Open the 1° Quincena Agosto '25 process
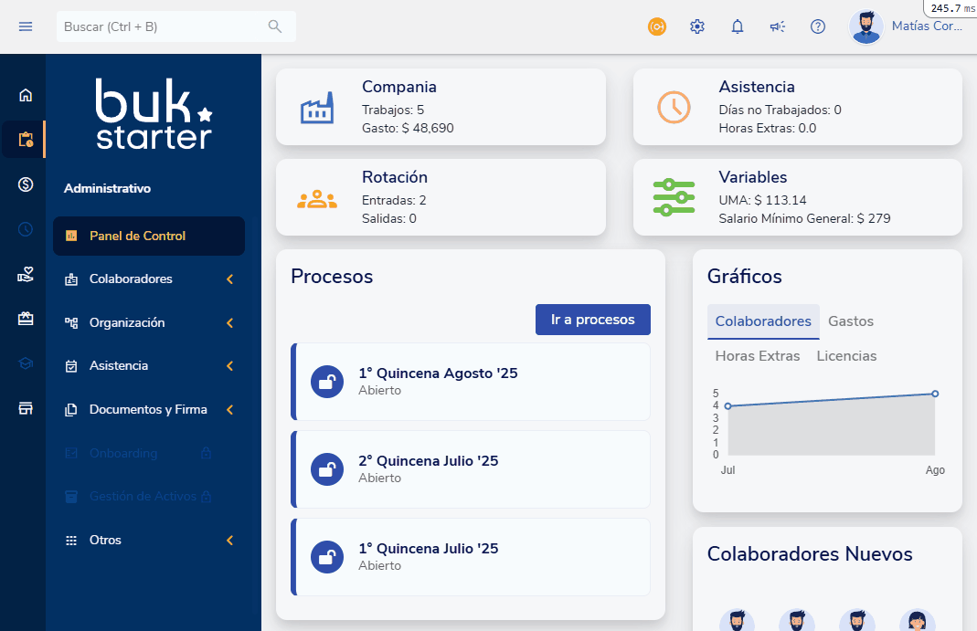 coord(471,382)
